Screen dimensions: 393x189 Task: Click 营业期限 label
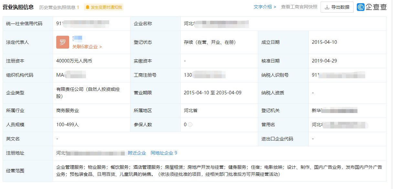[143, 93]
